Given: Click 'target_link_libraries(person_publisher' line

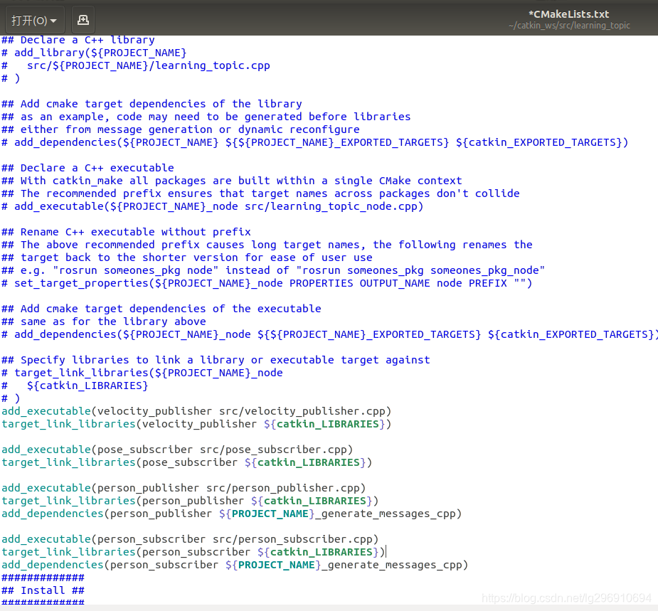Looking at the screenshot, I should pos(190,501).
